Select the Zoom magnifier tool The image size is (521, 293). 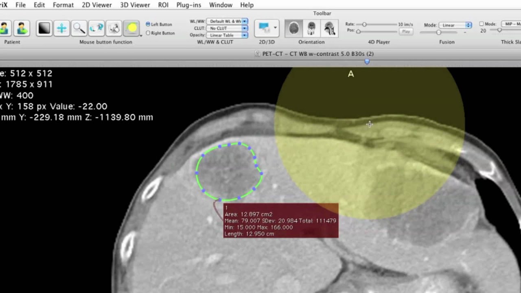(x=79, y=28)
